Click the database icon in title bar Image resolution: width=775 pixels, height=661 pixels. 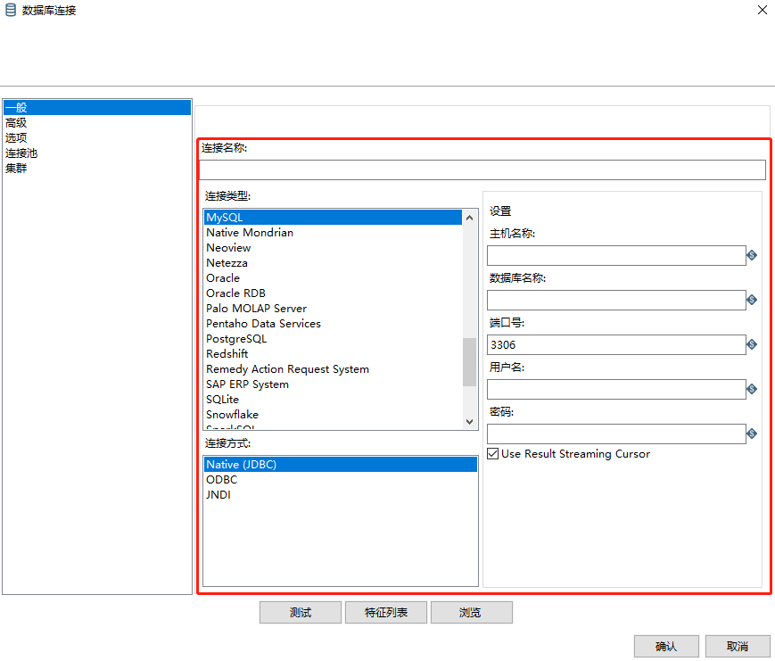click(x=11, y=11)
